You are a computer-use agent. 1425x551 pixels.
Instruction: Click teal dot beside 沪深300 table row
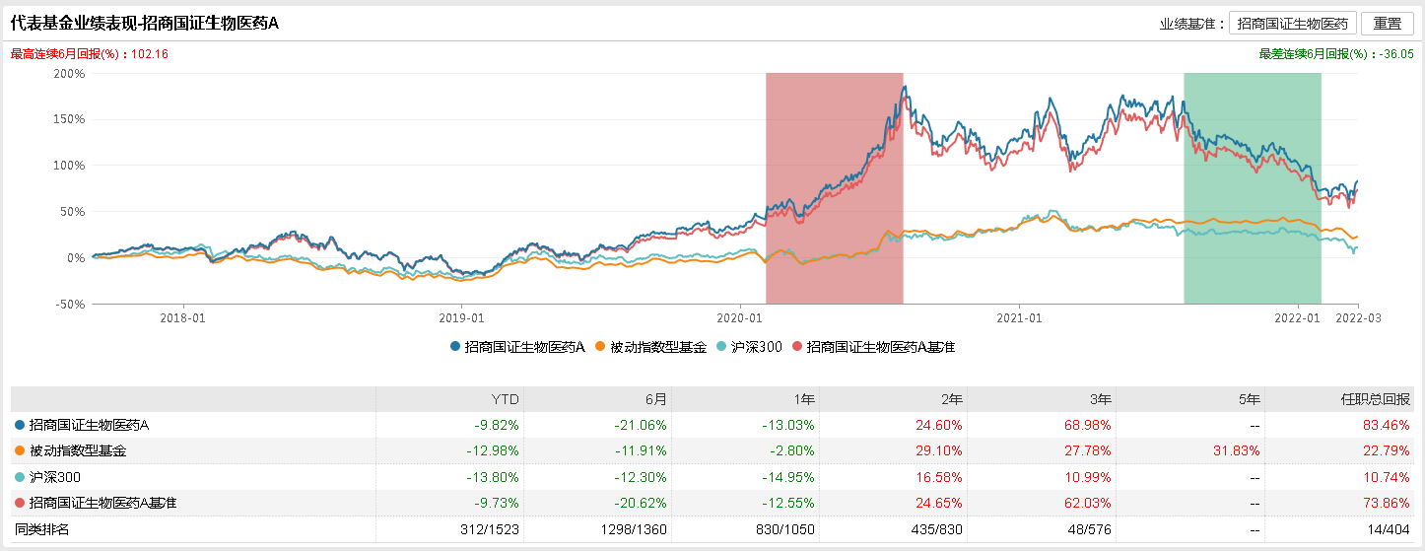[20, 477]
